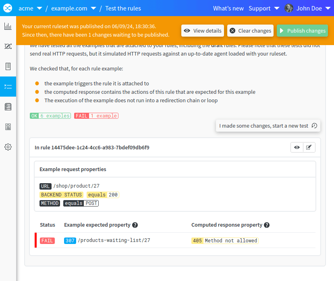
Task: Click Clear changes button
Action: tap(250, 31)
